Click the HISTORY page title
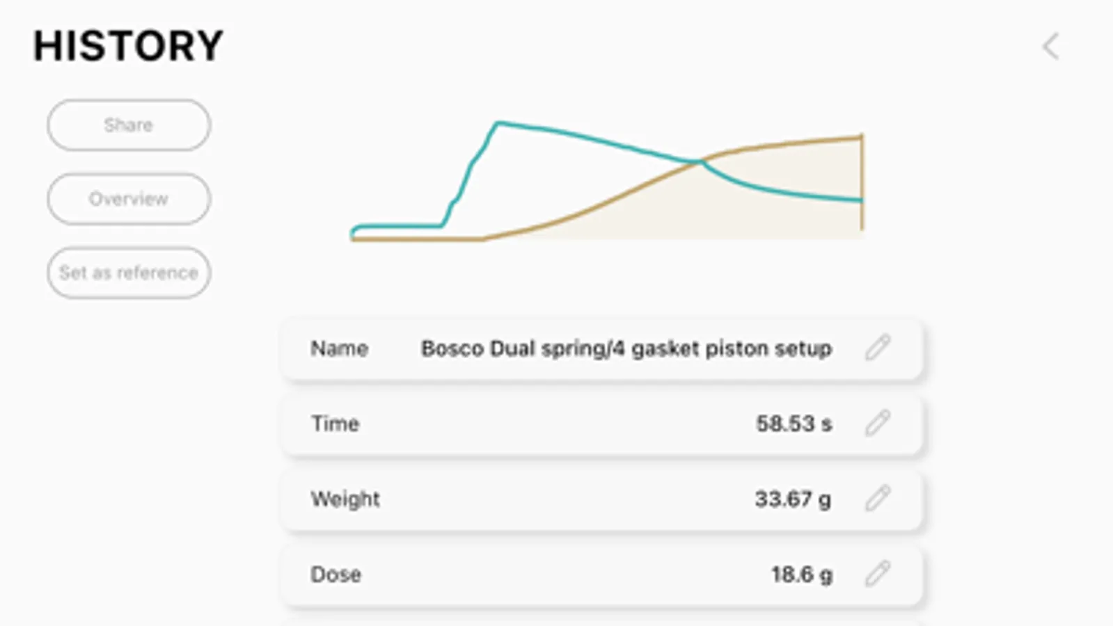1113x626 pixels. tap(129, 46)
